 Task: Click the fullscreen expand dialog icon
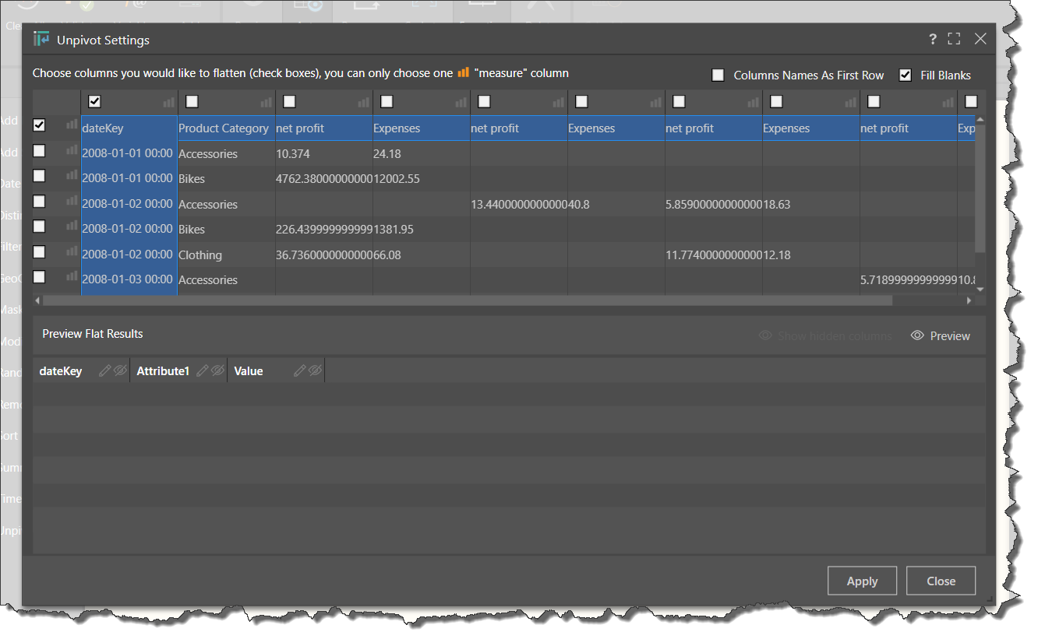(x=954, y=39)
